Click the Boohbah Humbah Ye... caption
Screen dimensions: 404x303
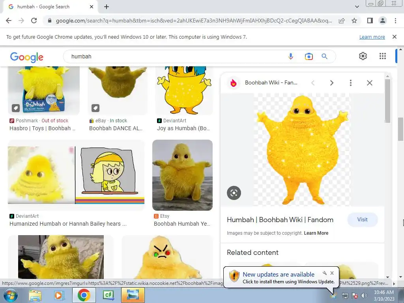pyautogui.click(x=182, y=224)
